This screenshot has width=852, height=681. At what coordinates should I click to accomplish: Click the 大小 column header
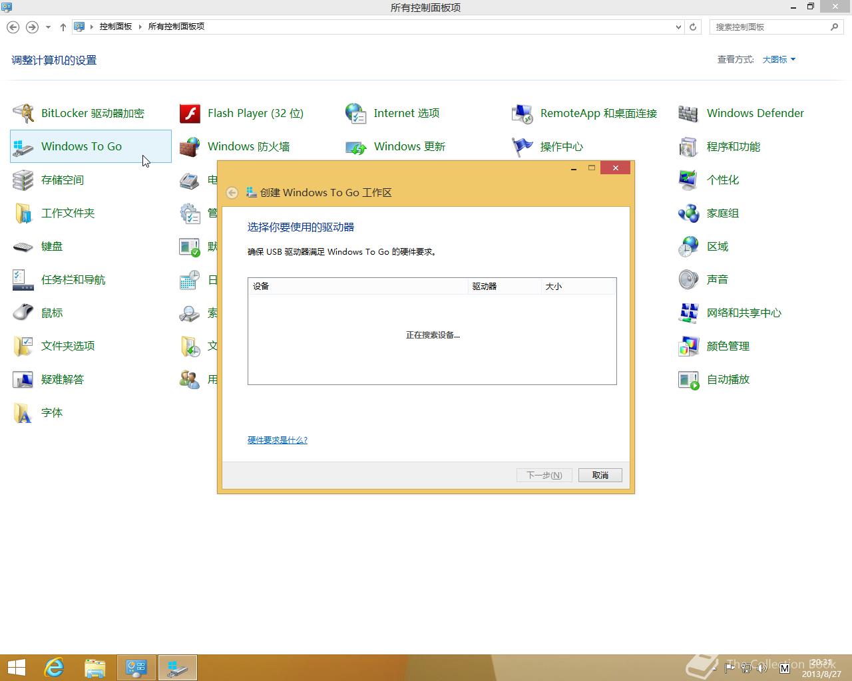click(x=578, y=286)
